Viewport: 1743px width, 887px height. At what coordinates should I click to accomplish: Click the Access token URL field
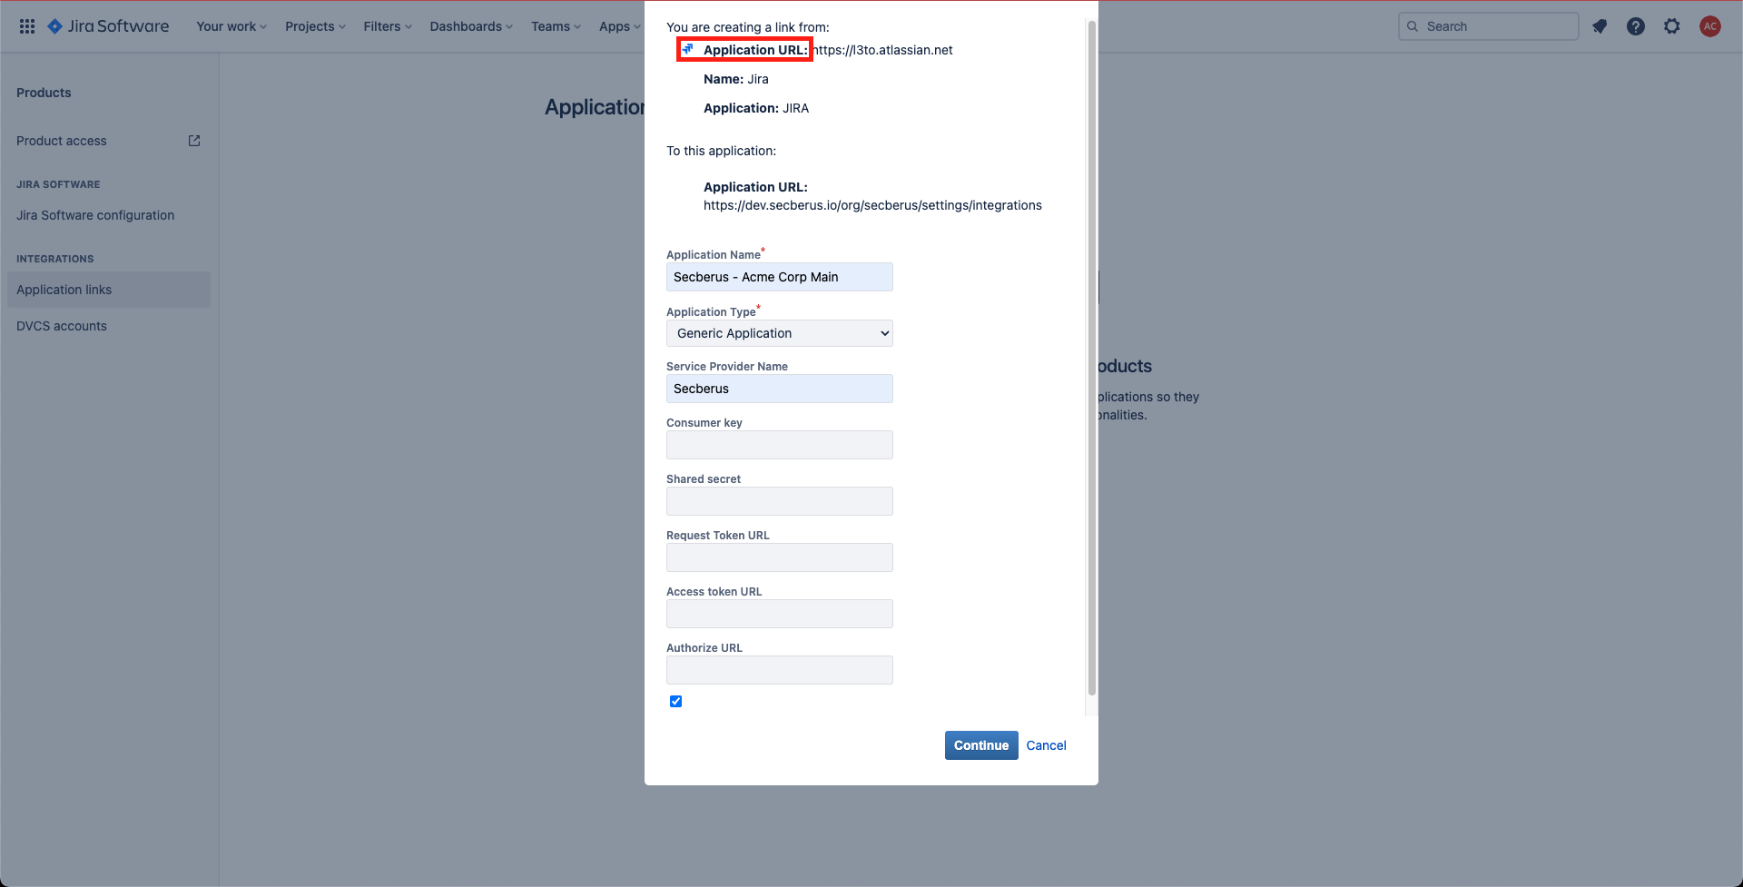pyautogui.click(x=780, y=614)
